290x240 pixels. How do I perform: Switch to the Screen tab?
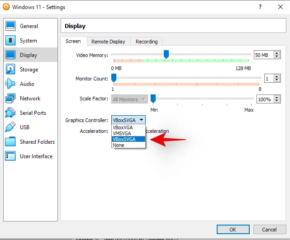click(73, 41)
